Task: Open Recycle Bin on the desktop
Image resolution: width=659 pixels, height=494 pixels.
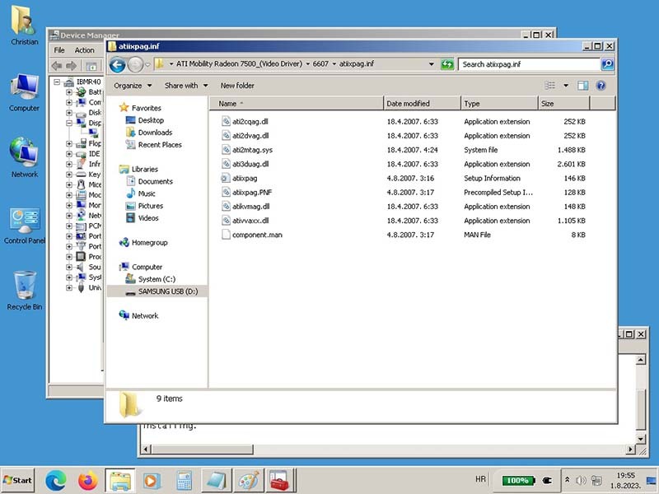Action: click(24, 290)
